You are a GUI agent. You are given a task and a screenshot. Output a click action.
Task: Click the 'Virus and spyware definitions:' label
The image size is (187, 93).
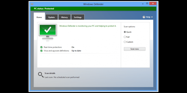click(57, 51)
